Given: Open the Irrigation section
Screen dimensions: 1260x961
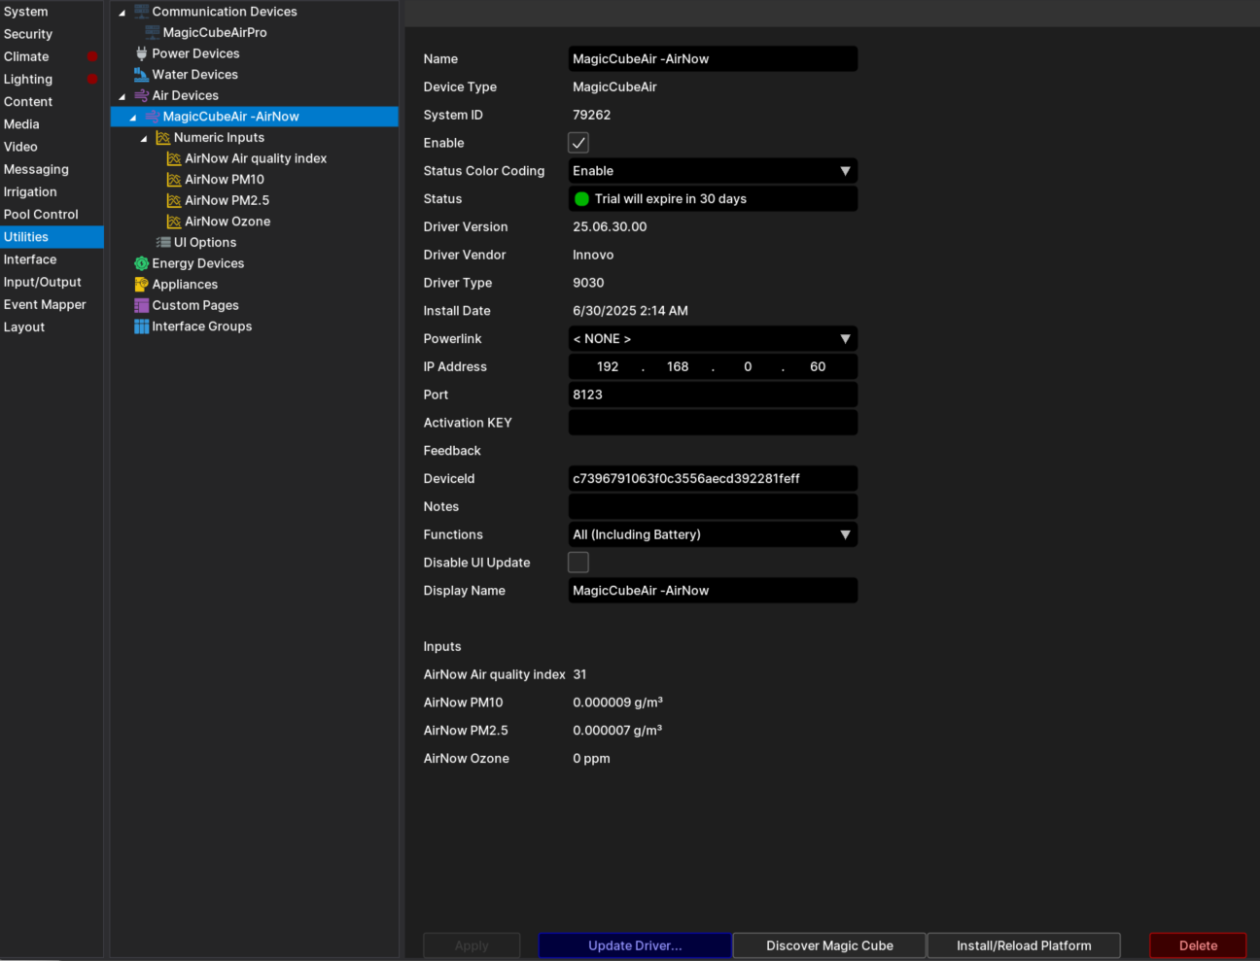Looking at the screenshot, I should (x=52, y=191).
